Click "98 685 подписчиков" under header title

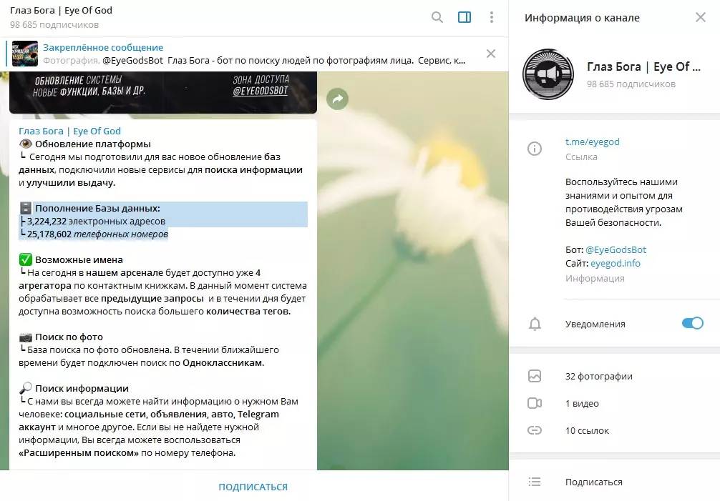pyautogui.click(x=54, y=25)
